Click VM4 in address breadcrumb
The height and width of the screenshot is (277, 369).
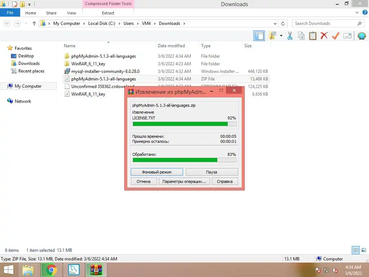(x=146, y=23)
